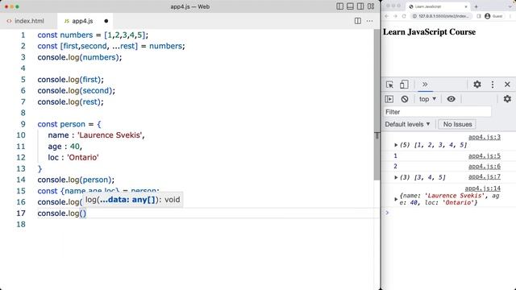Toggle the console sidebar
The width and height of the screenshot is (516, 290).
(389, 99)
